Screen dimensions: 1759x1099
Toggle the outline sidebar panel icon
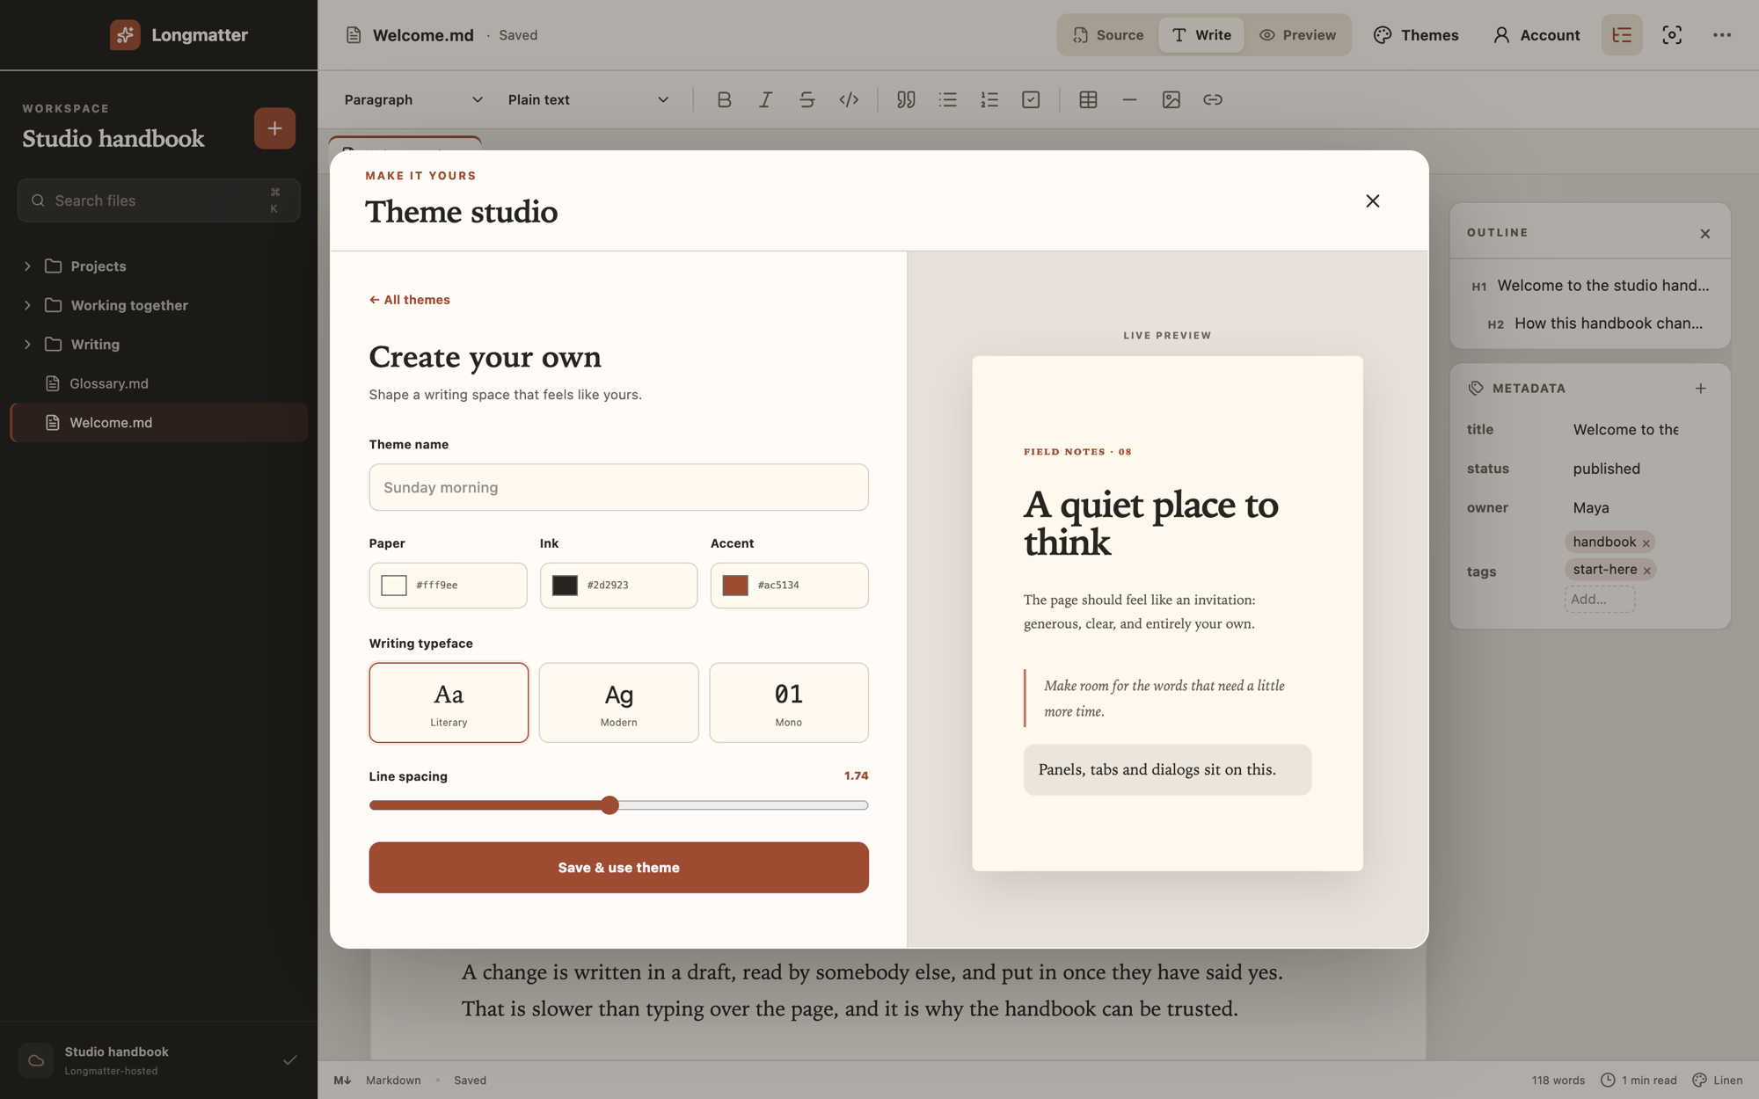click(1622, 35)
